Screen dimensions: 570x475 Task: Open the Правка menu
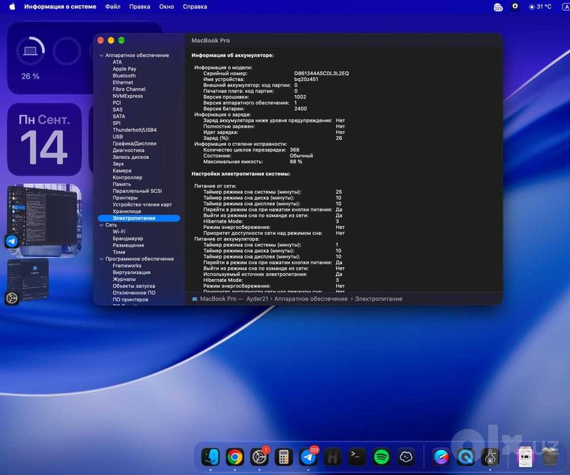[x=139, y=7]
